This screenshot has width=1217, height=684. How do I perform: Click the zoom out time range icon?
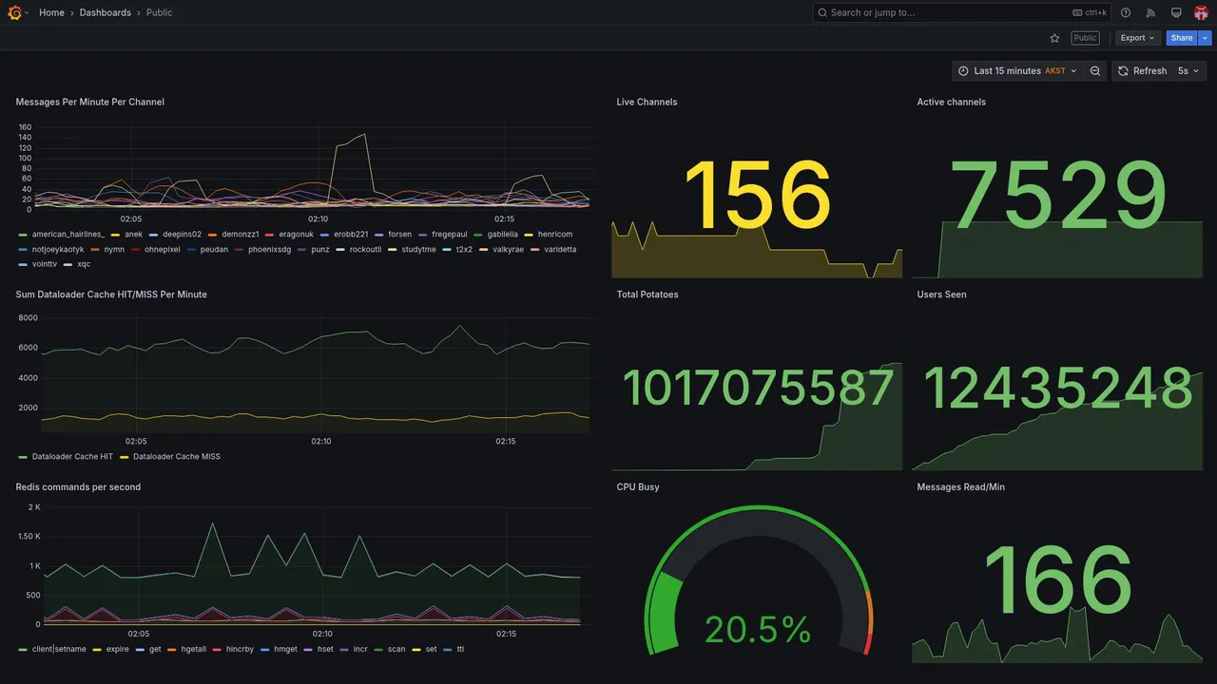(x=1095, y=71)
